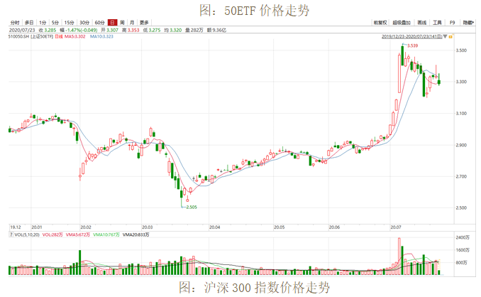Click the 20.02 date axis label
481x297 pixels.
pos(86,227)
